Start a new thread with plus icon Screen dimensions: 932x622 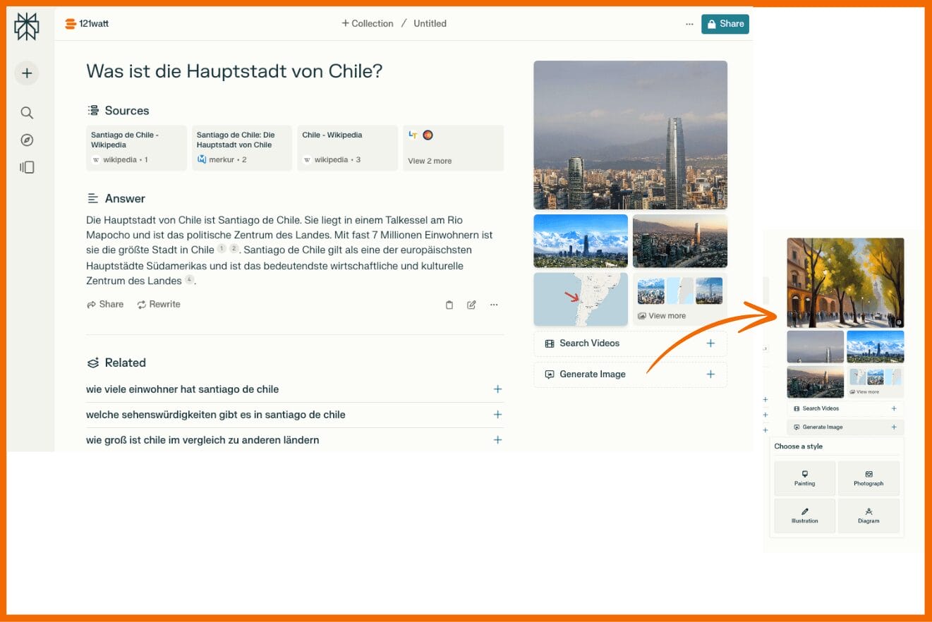pos(27,73)
